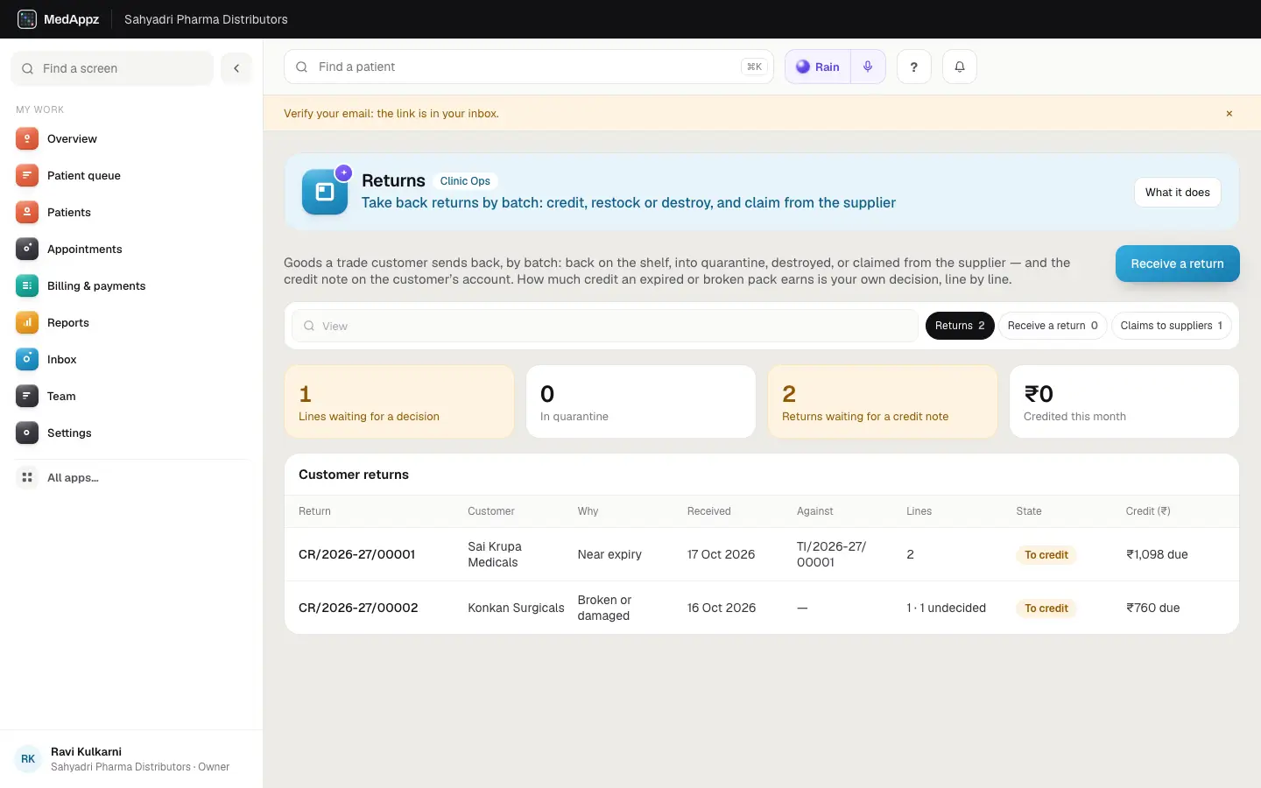Viewport: 1261px width, 788px height.
Task: Click Sai Krupa Medicals customer
Action: tap(495, 554)
